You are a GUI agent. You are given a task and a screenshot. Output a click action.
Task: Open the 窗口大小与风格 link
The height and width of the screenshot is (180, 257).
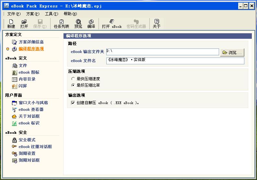[x=33, y=103]
